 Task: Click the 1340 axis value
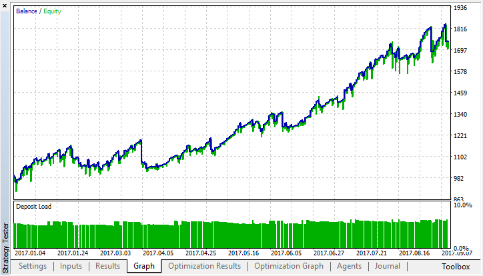pos(460,115)
